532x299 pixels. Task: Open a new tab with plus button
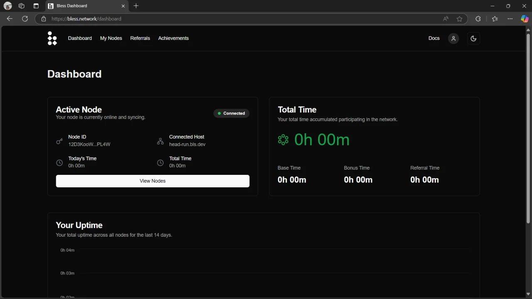tap(136, 6)
